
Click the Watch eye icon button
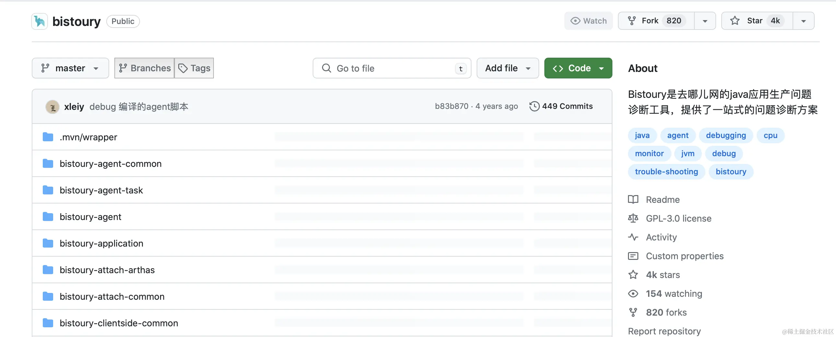[x=588, y=21]
